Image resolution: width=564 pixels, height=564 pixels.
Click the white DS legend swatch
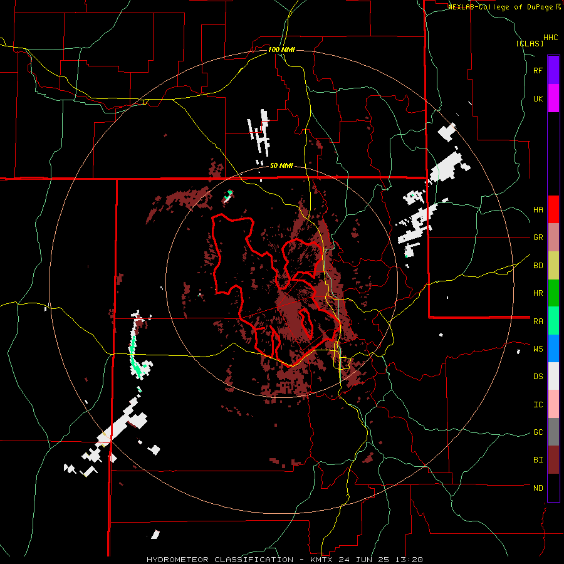[553, 376]
